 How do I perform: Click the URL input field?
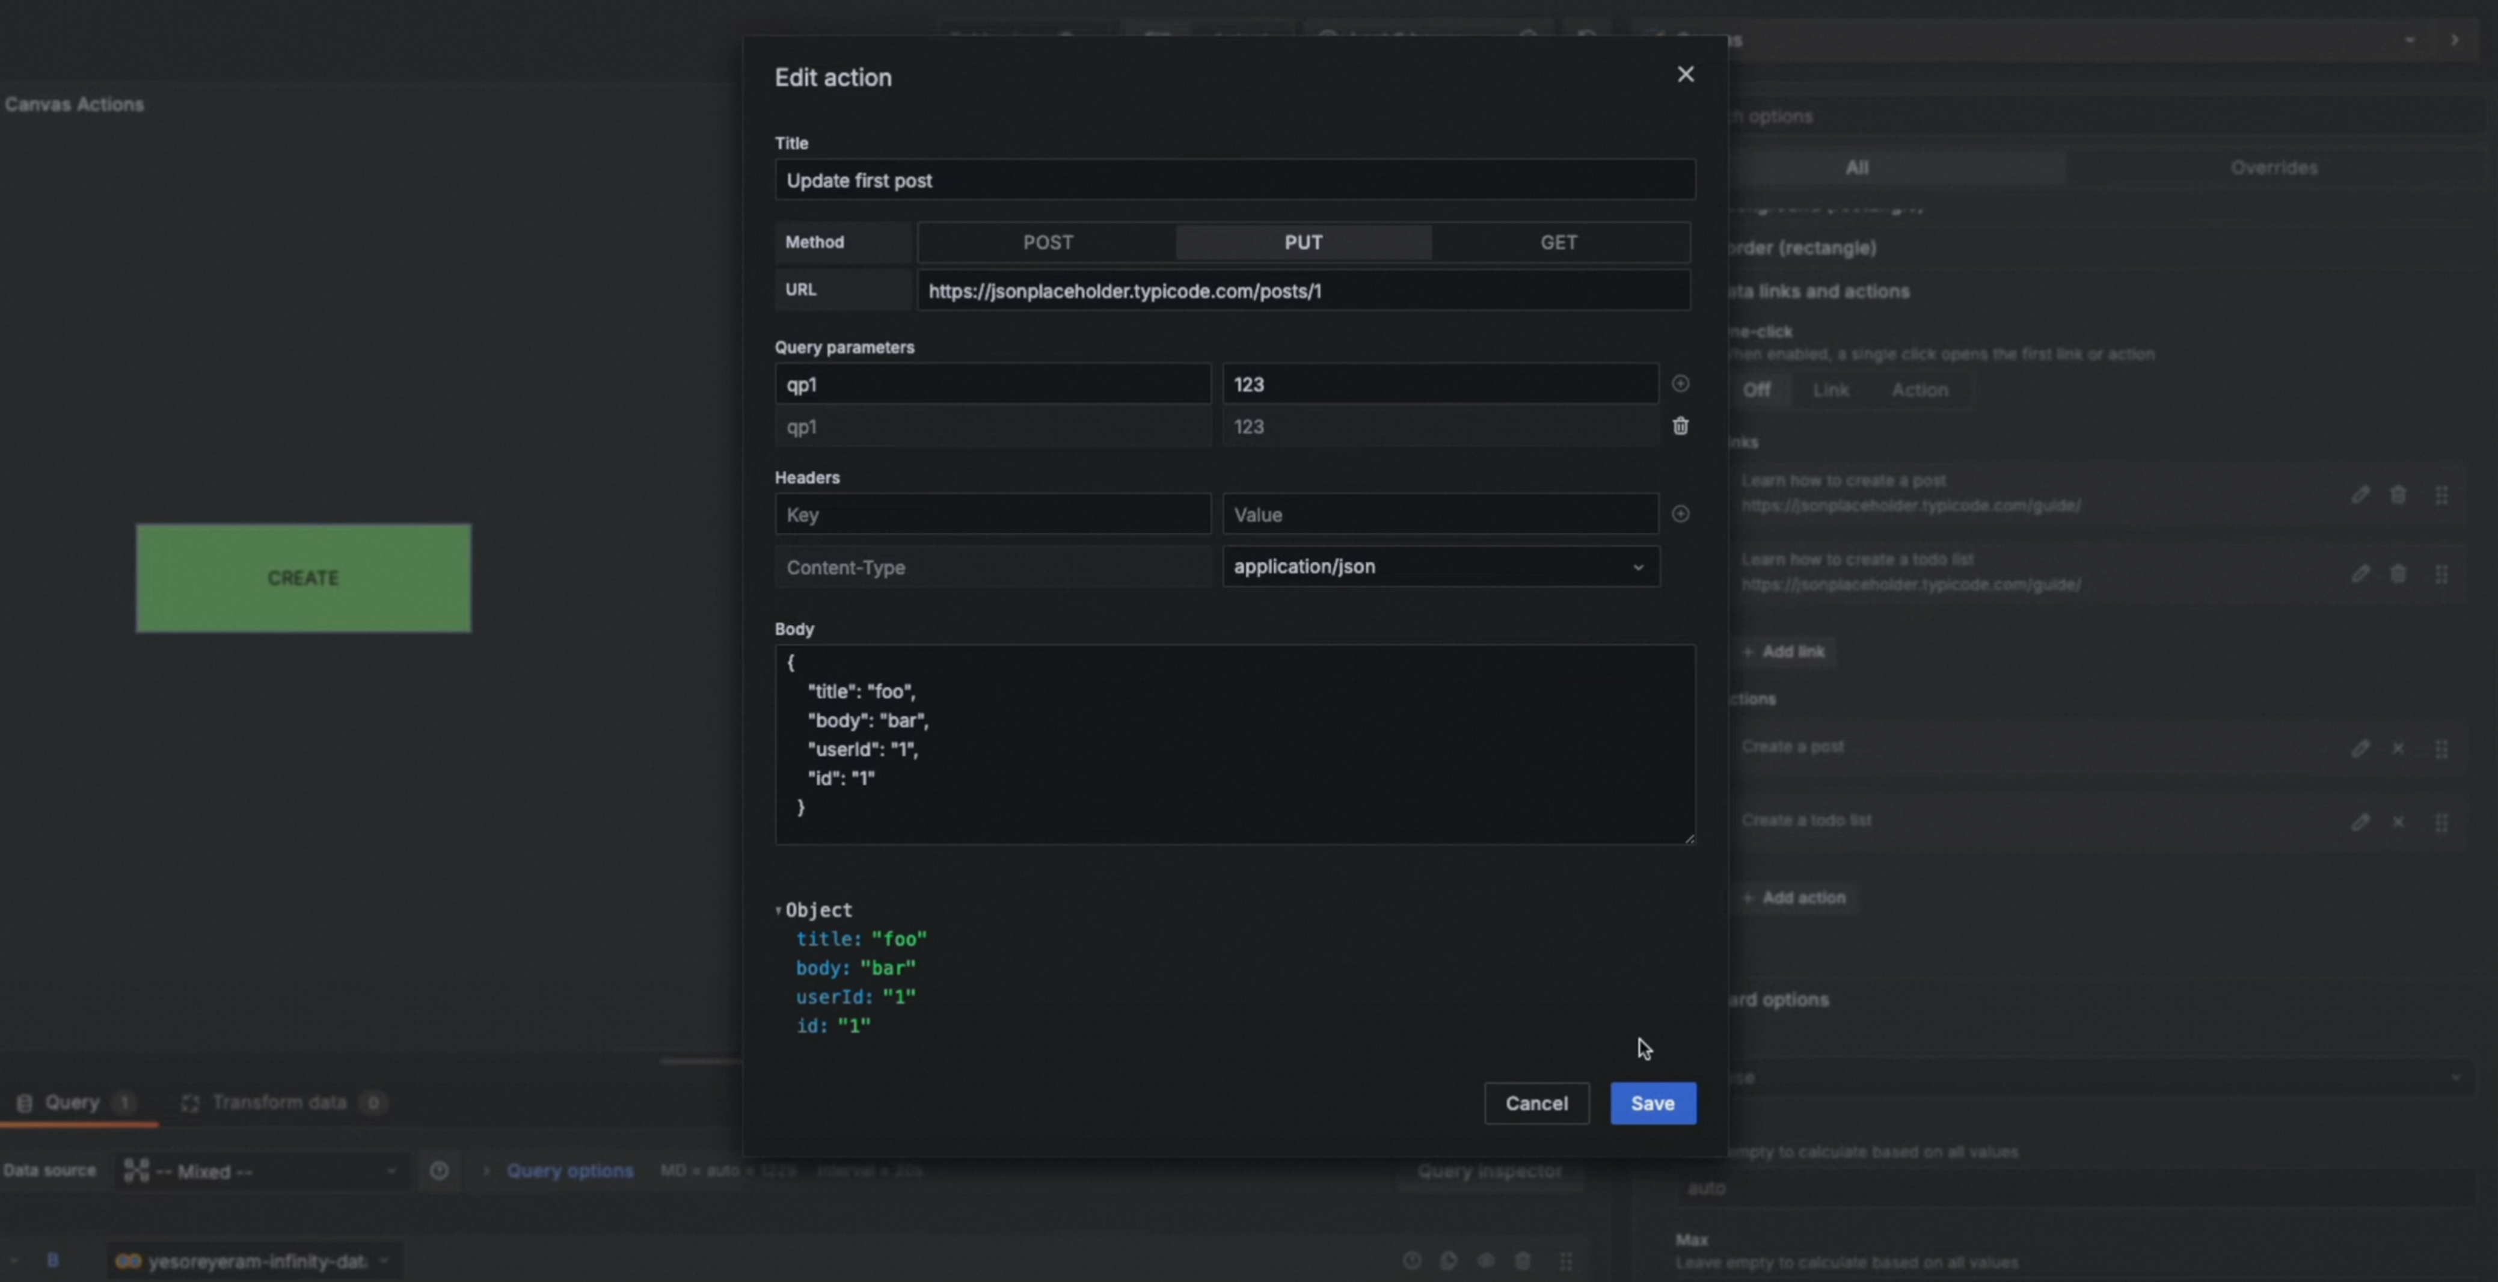pyautogui.click(x=1303, y=291)
